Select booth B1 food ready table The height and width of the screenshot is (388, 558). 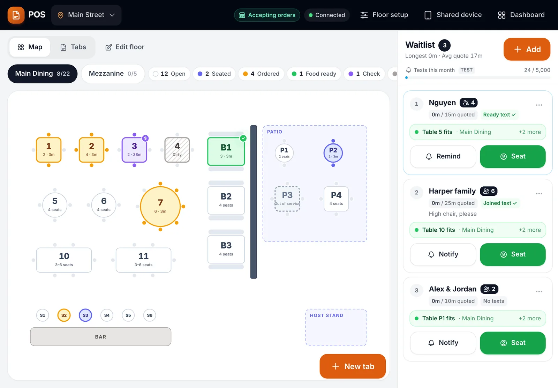click(226, 151)
